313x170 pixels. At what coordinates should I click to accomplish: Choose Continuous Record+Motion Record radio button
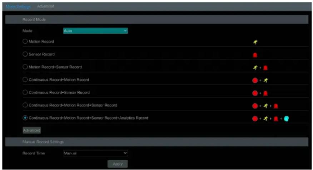tap(25, 79)
